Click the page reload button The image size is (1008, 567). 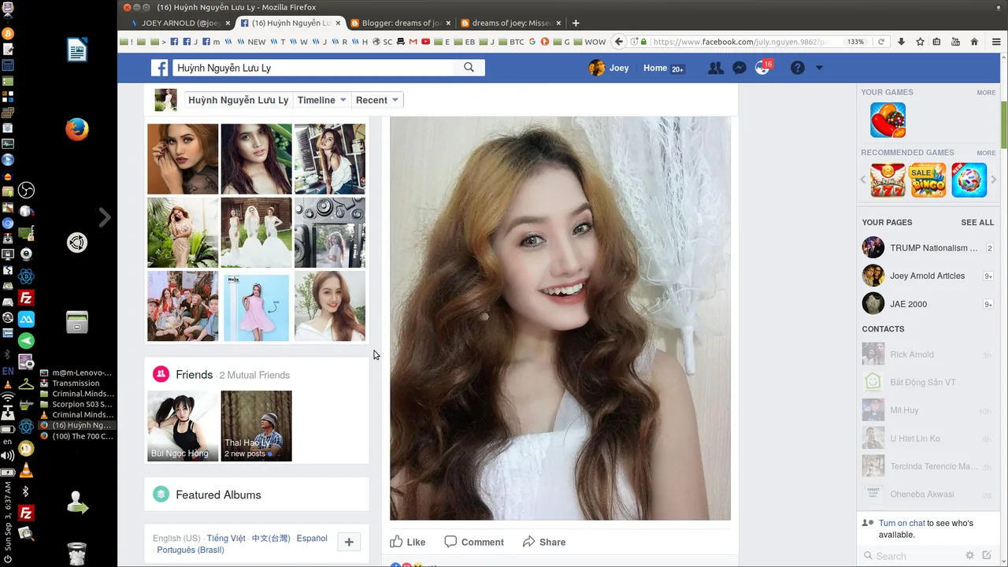tap(881, 42)
